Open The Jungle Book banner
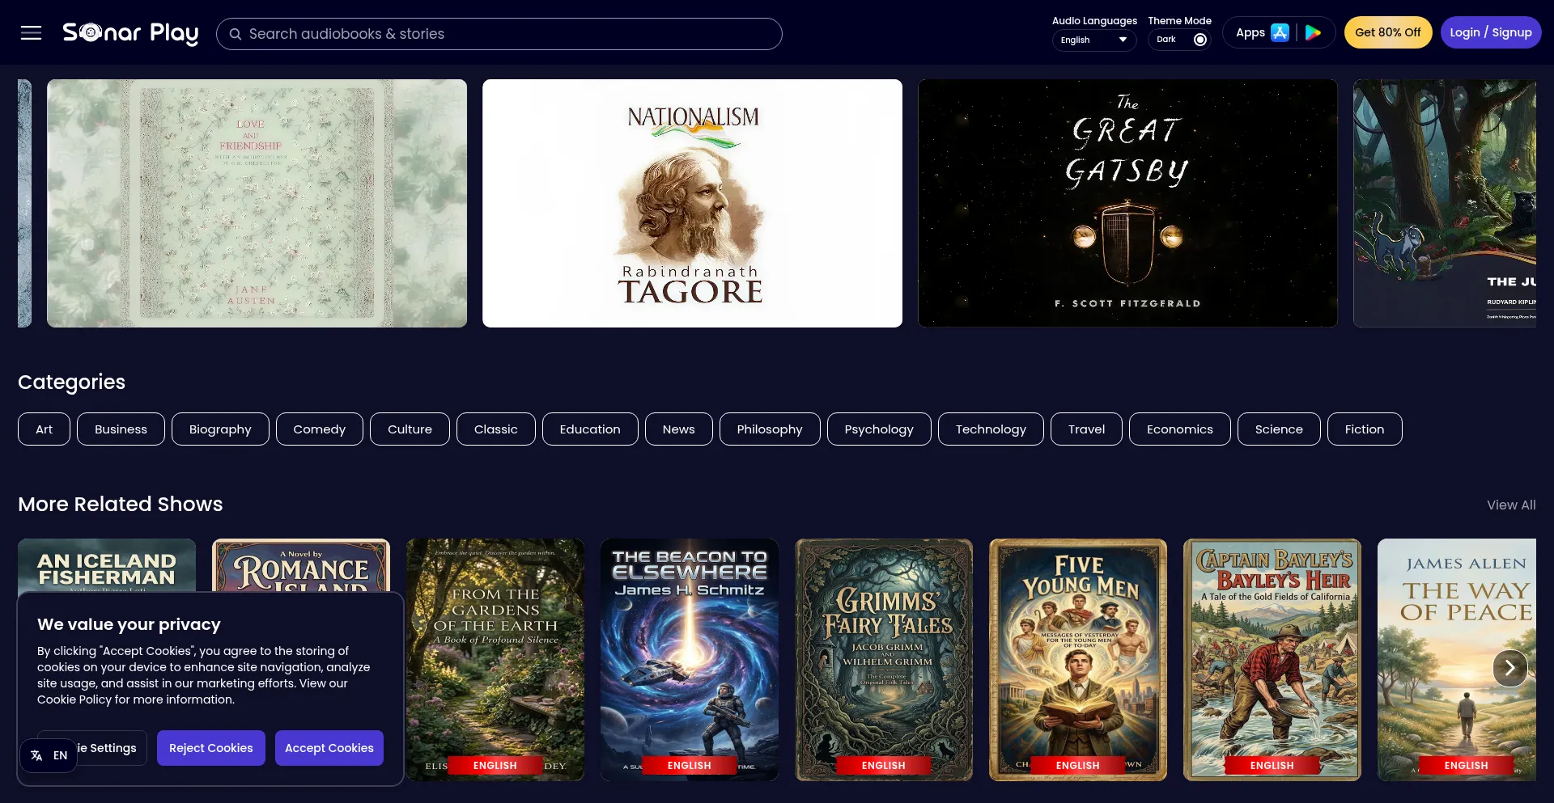This screenshot has width=1554, height=803. (x=1445, y=203)
